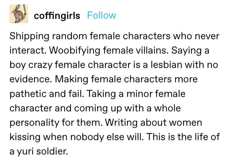
Task: Open the coffingirls rabbit avatar
Action: tap(19, 14)
